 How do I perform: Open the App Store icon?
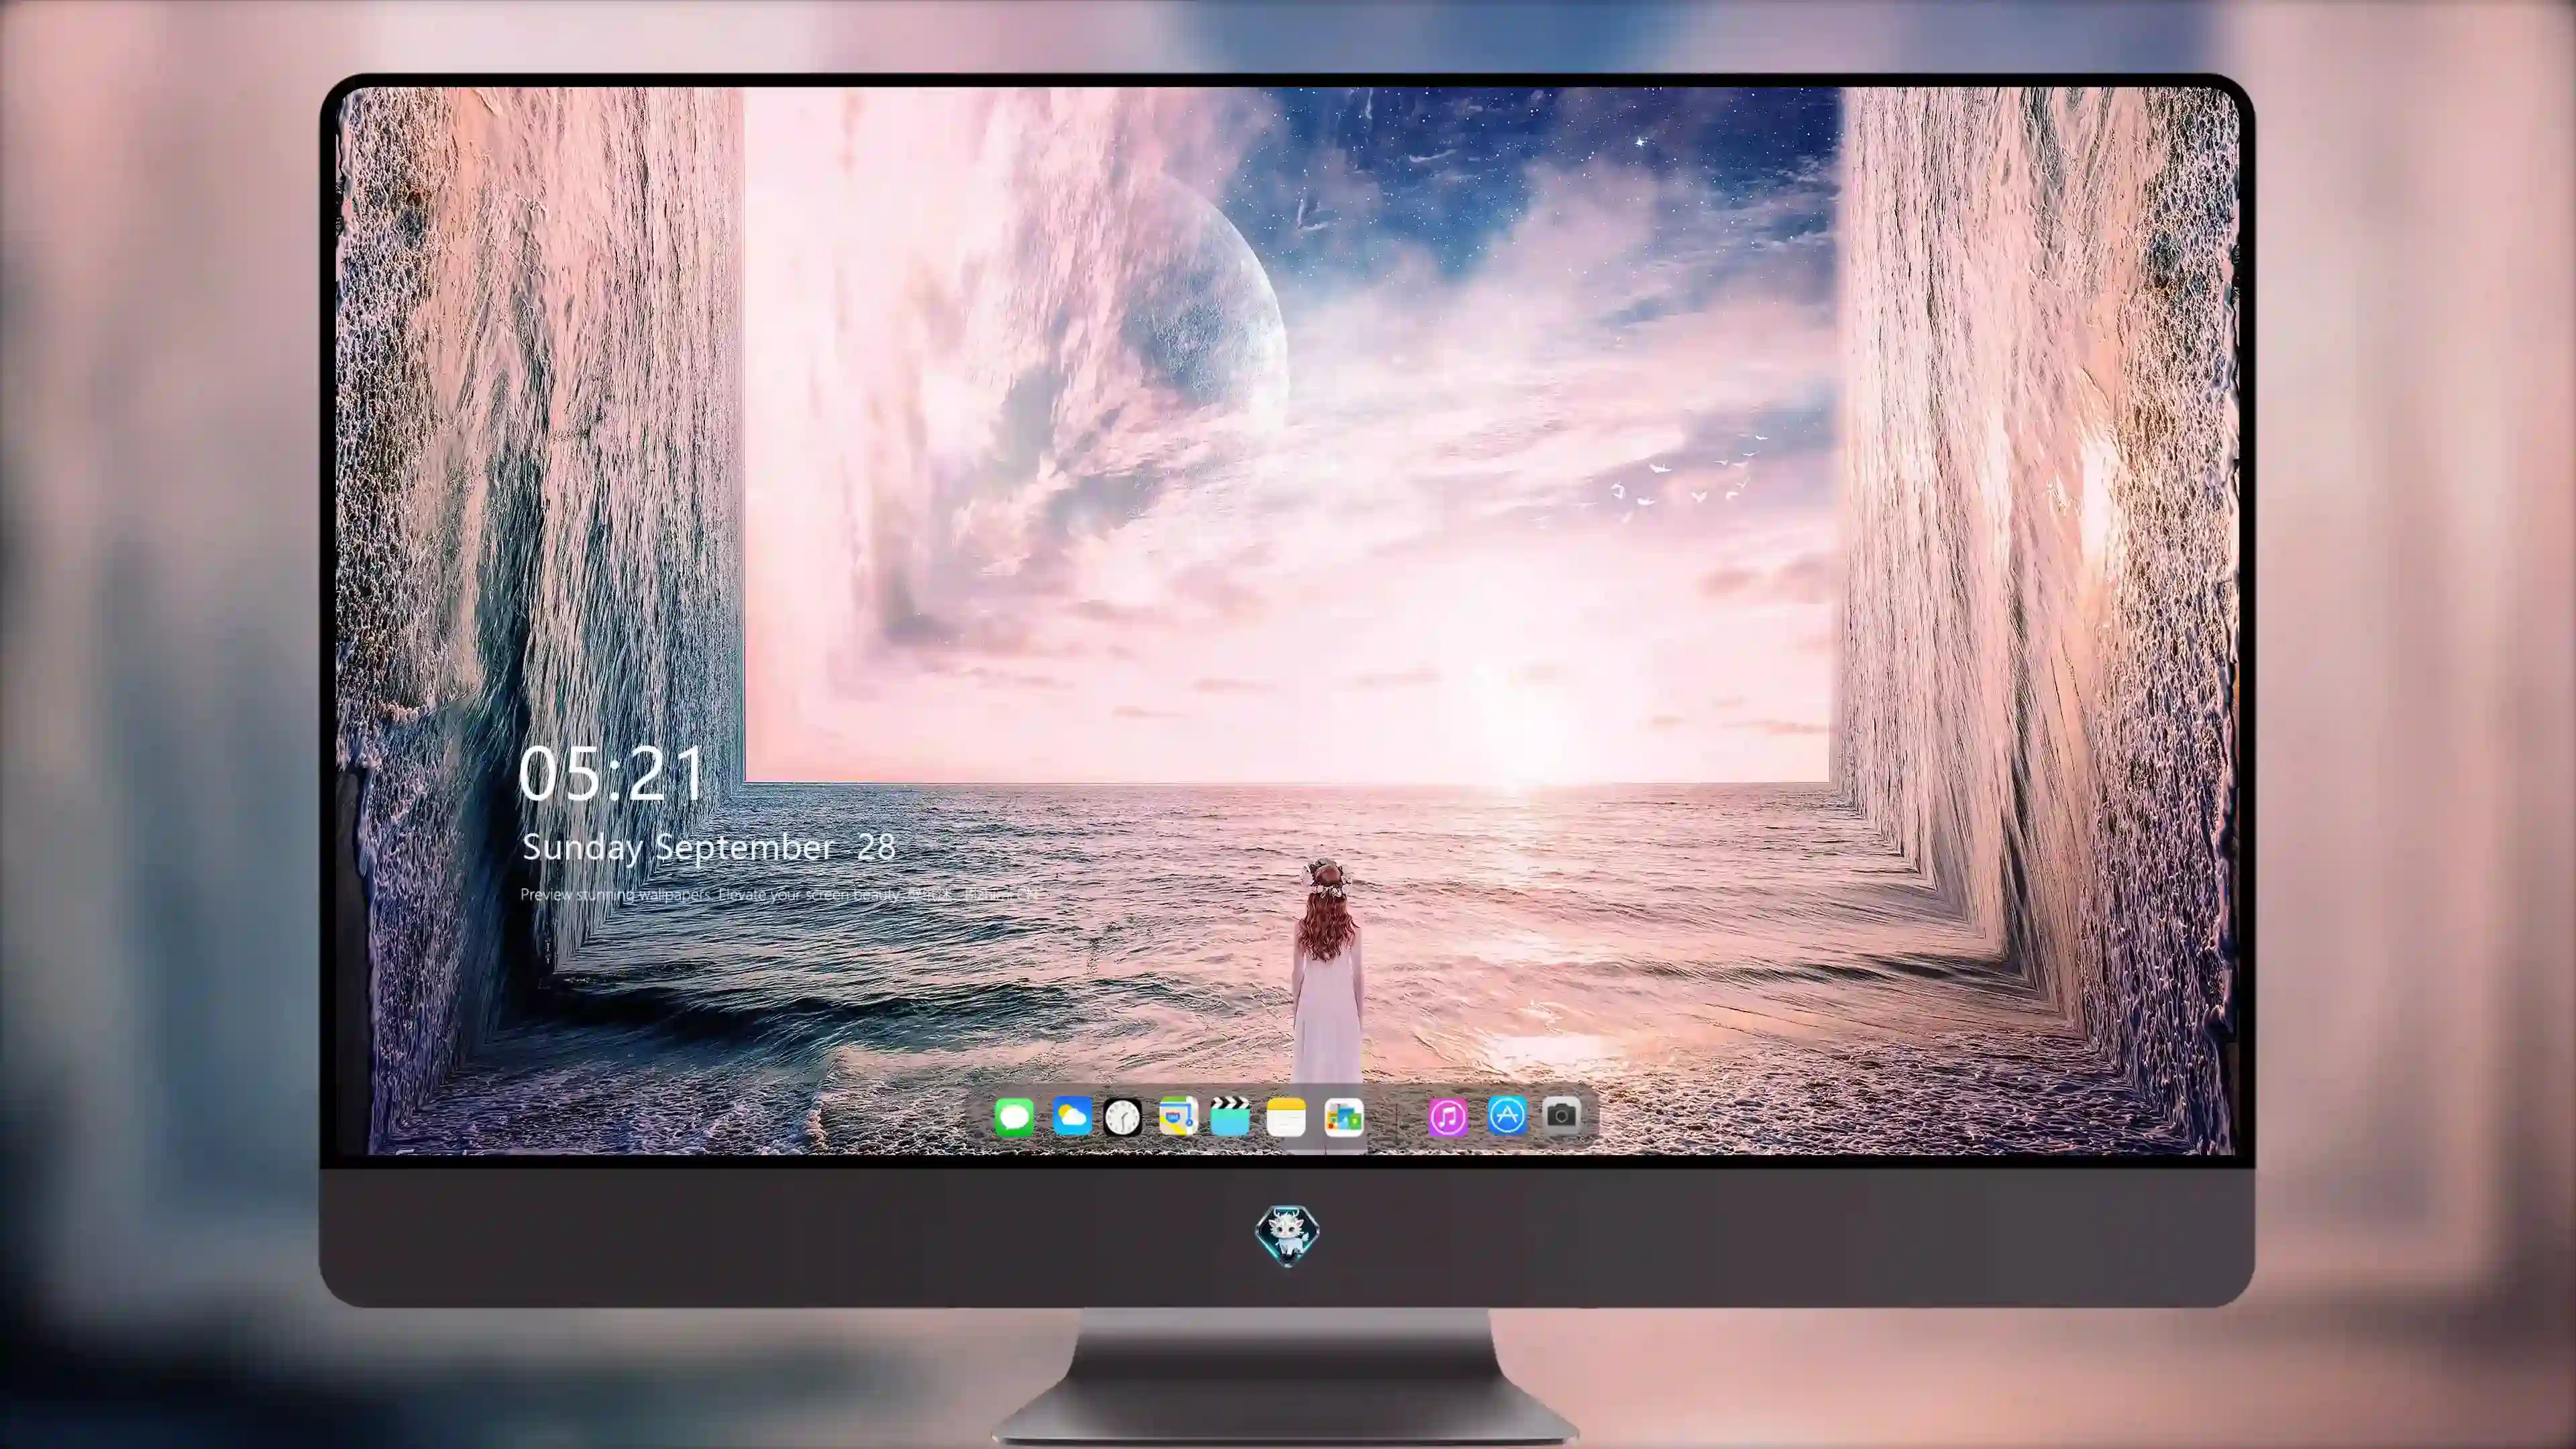1507,1115
